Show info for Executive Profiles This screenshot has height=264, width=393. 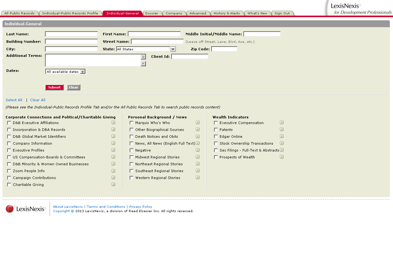[x=113, y=150]
